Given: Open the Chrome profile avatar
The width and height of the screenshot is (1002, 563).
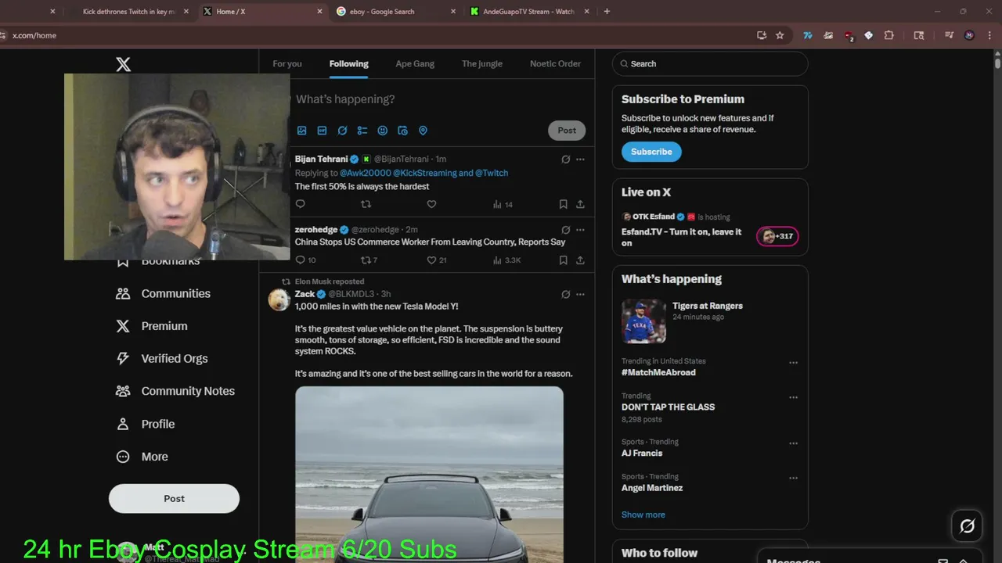Looking at the screenshot, I should point(969,35).
